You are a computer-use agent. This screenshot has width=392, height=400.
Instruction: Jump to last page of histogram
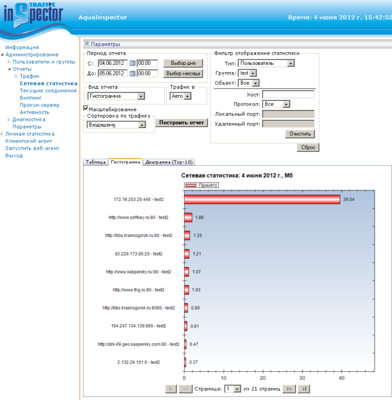304,389
